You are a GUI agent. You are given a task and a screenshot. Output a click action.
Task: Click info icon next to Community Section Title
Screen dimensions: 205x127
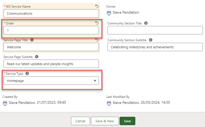(146, 23)
